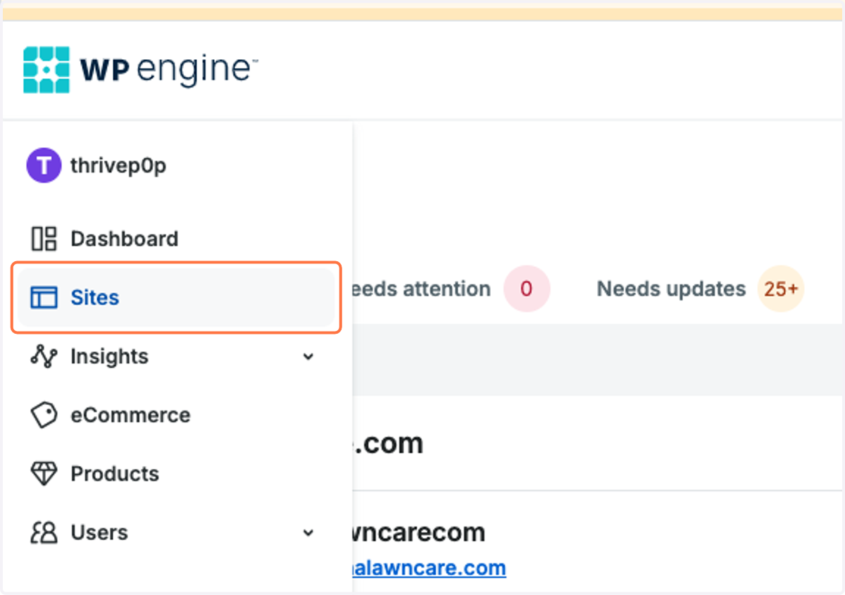Expand the Insights submenu chevron
The width and height of the screenshot is (845, 595).
(x=308, y=357)
